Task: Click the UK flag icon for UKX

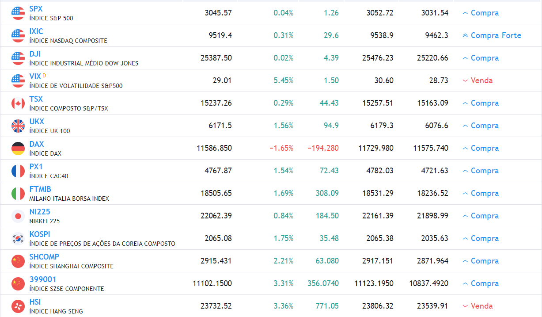Action: tap(18, 126)
